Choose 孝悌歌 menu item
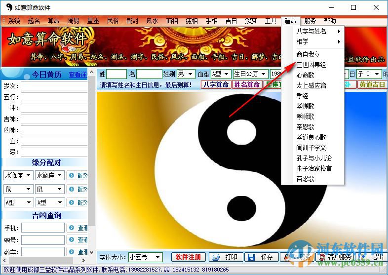 click(x=313, y=106)
